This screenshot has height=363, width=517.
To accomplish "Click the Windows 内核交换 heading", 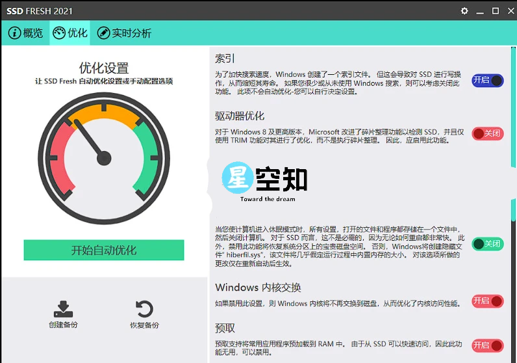I will point(258,288).
